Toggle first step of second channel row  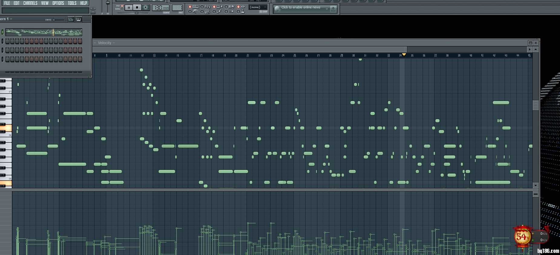7,41
